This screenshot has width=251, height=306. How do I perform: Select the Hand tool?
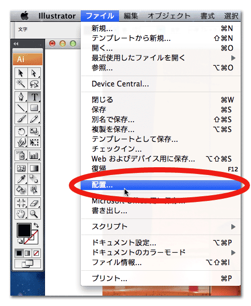(21, 214)
